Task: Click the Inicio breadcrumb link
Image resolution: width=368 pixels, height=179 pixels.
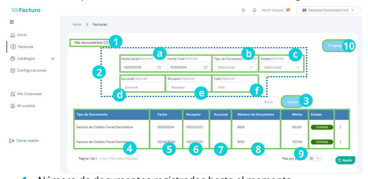Action: (77, 24)
